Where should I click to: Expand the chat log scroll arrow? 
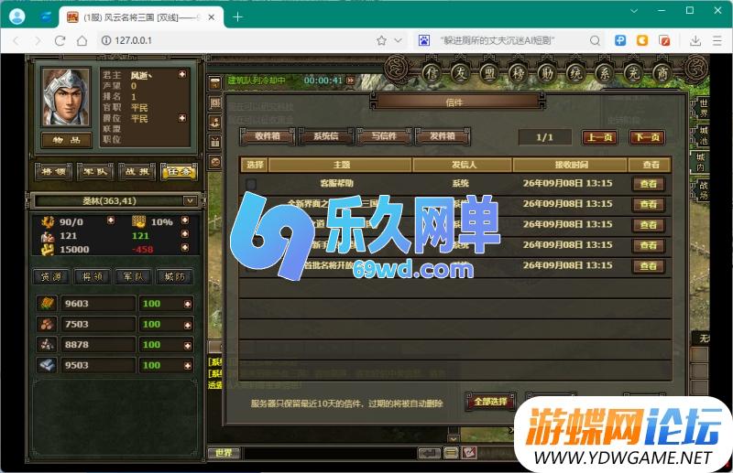click(x=453, y=438)
